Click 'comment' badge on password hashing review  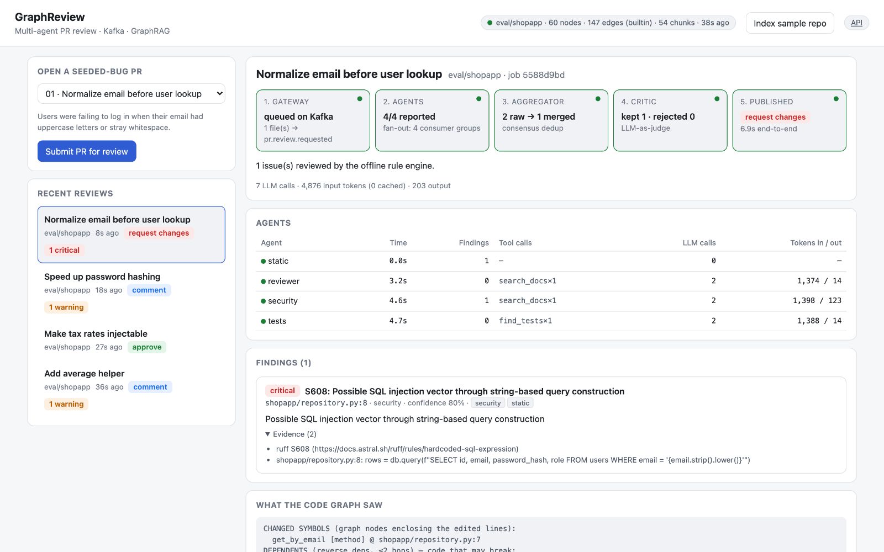tap(149, 290)
